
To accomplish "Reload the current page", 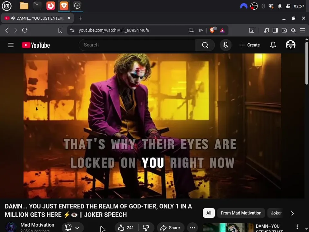I will pyautogui.click(x=25, y=30).
